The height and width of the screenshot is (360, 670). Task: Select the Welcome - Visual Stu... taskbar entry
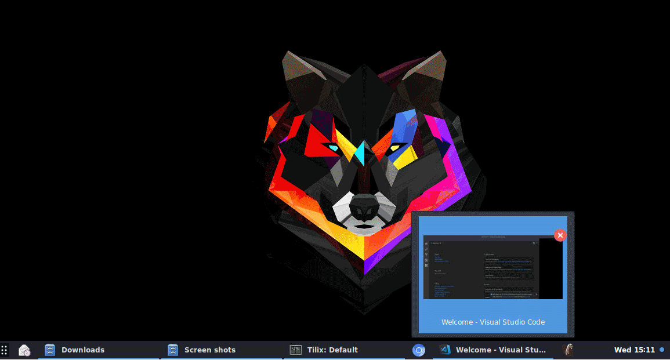coord(501,350)
